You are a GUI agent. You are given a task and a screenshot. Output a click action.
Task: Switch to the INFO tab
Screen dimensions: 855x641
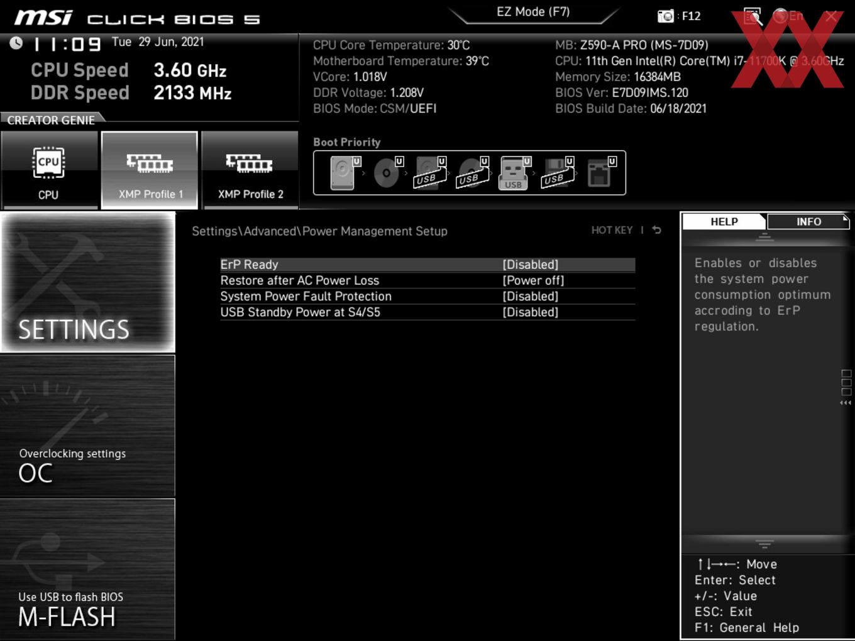point(808,221)
